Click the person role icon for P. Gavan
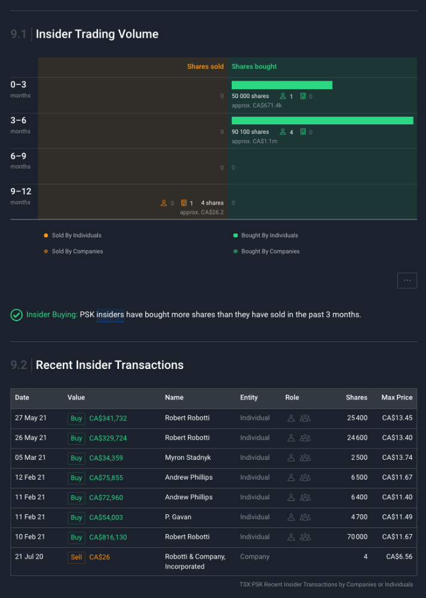426x598 pixels. (291, 517)
